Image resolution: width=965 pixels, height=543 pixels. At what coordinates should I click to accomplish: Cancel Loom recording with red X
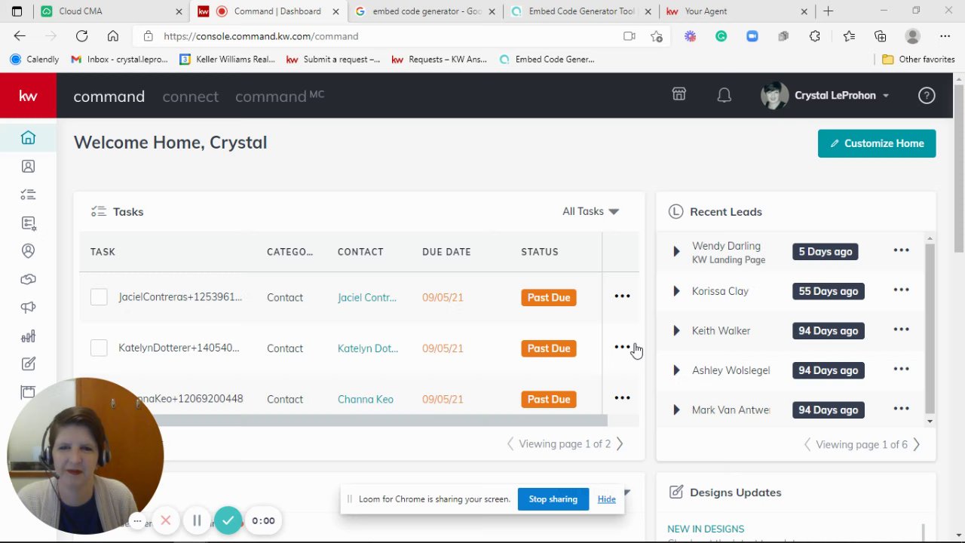[166, 520]
